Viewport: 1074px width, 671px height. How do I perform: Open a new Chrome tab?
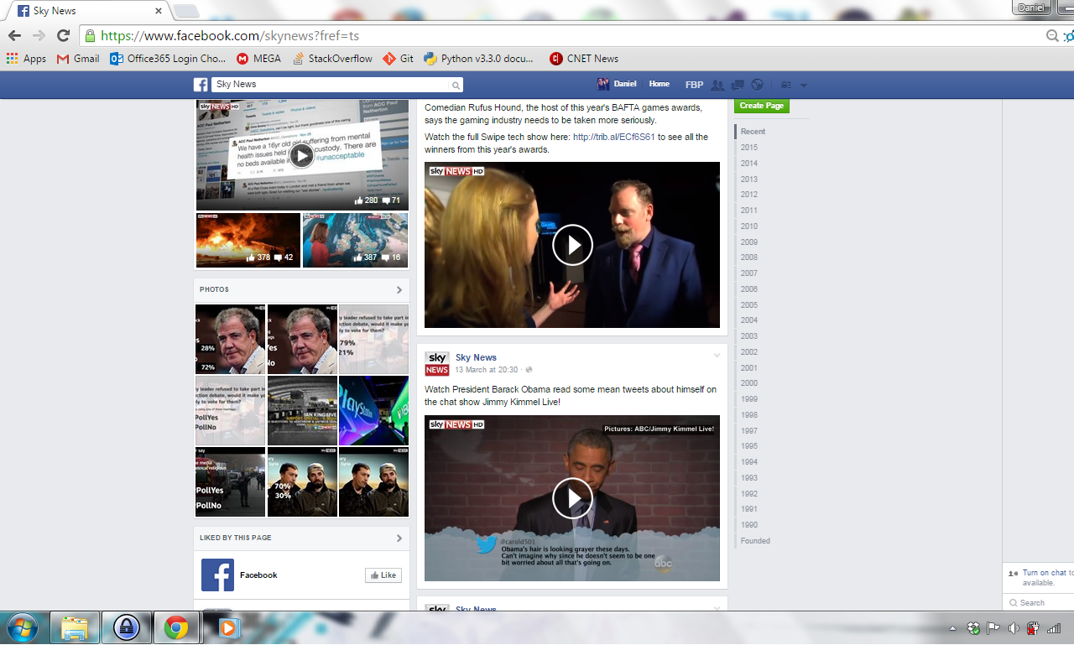pyautogui.click(x=185, y=11)
